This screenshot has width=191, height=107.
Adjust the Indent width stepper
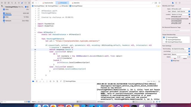190,57
